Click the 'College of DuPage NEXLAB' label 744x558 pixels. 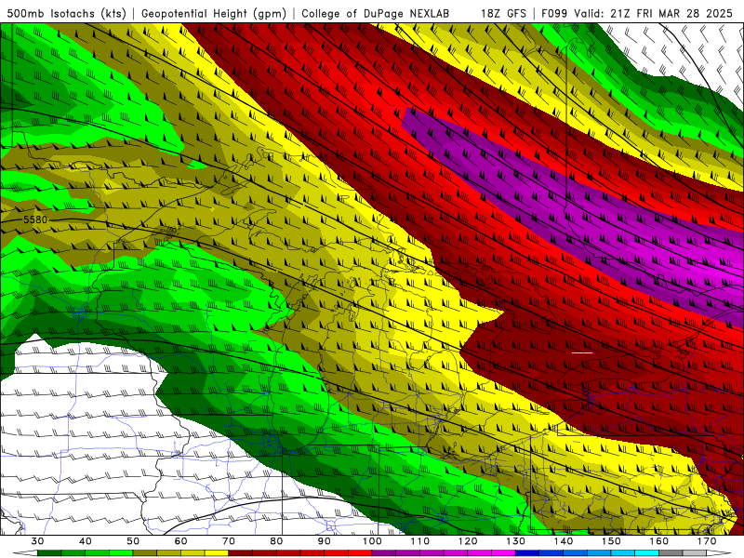point(376,13)
